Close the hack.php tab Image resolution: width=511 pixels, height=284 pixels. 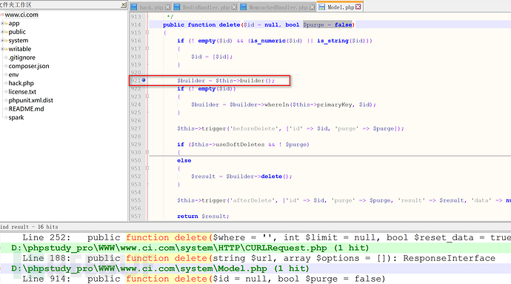[168, 7]
